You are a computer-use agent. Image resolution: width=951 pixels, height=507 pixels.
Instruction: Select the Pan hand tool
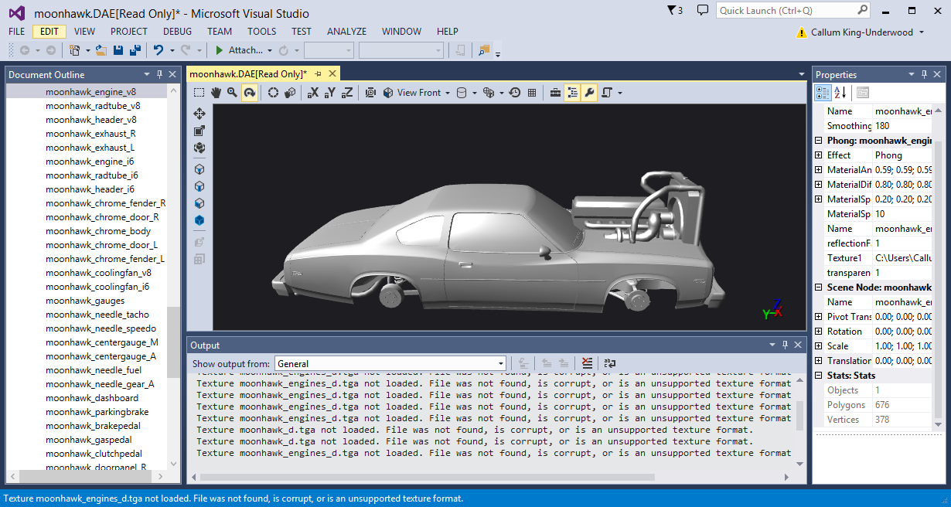pos(216,93)
